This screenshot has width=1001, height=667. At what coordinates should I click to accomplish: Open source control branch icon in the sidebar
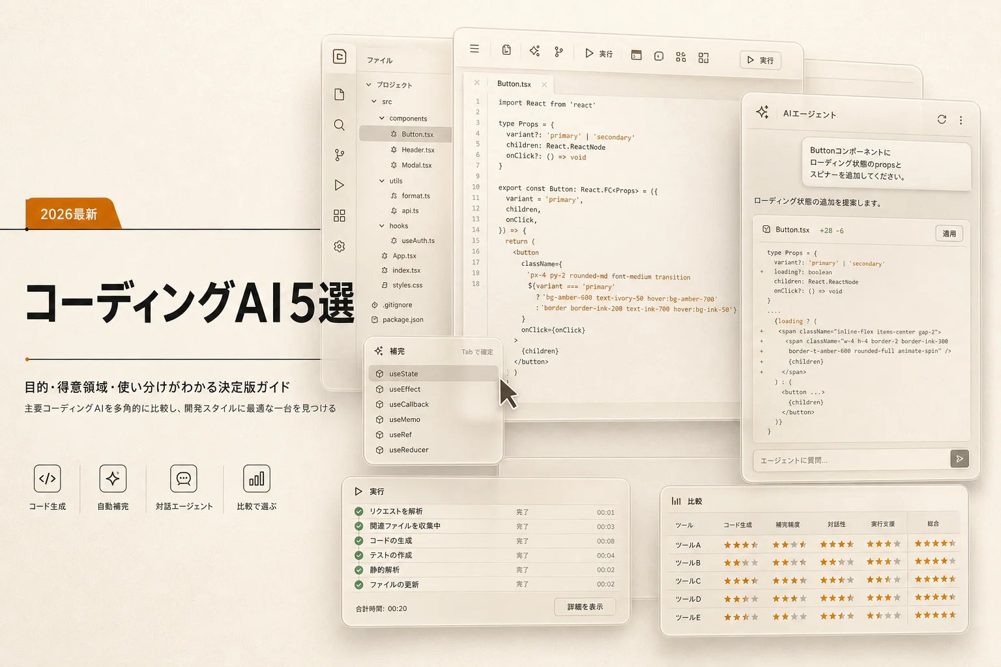coord(340,155)
